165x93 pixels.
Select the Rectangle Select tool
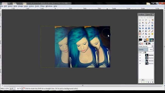(x=140, y=20)
